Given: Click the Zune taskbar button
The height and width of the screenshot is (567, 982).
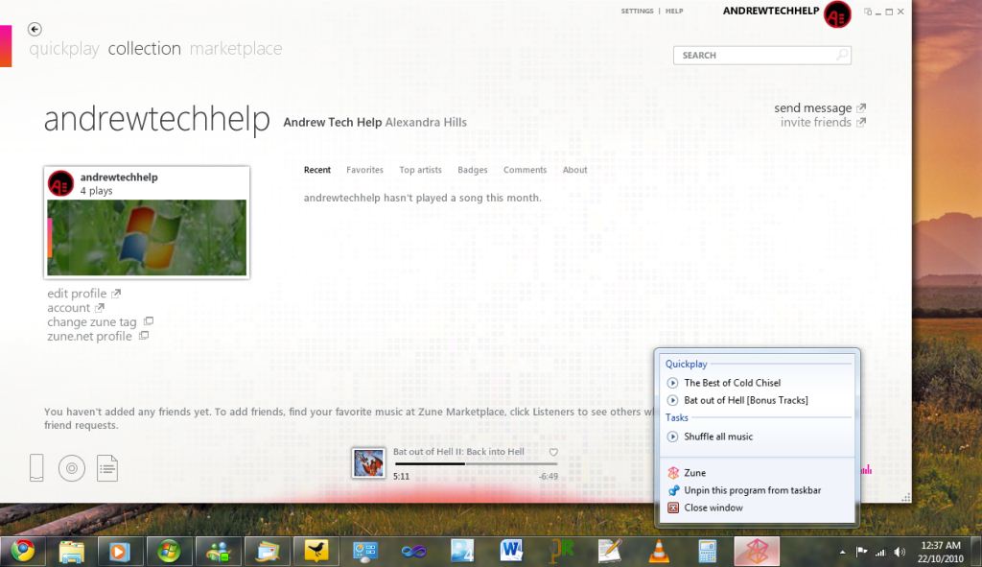Looking at the screenshot, I should (x=757, y=552).
